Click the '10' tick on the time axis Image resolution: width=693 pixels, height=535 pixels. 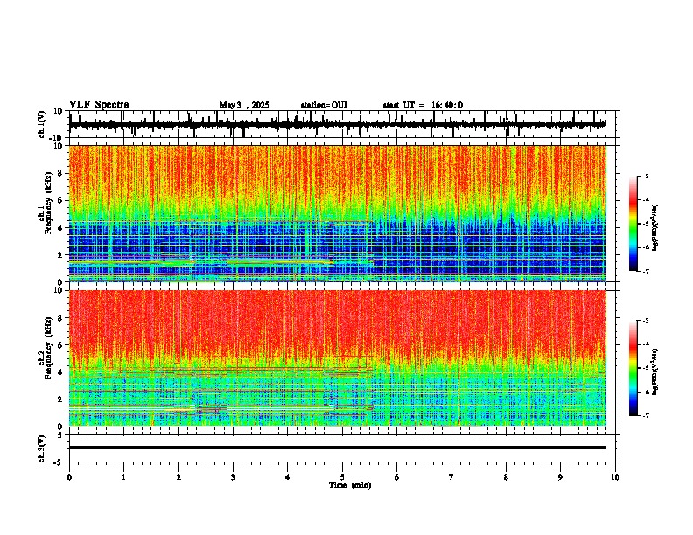pos(615,477)
